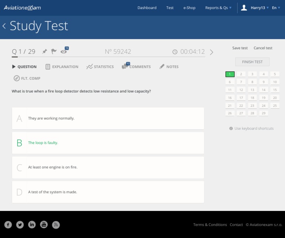
Task: Open the YouTube footer icon
Action: click(x=44, y=225)
